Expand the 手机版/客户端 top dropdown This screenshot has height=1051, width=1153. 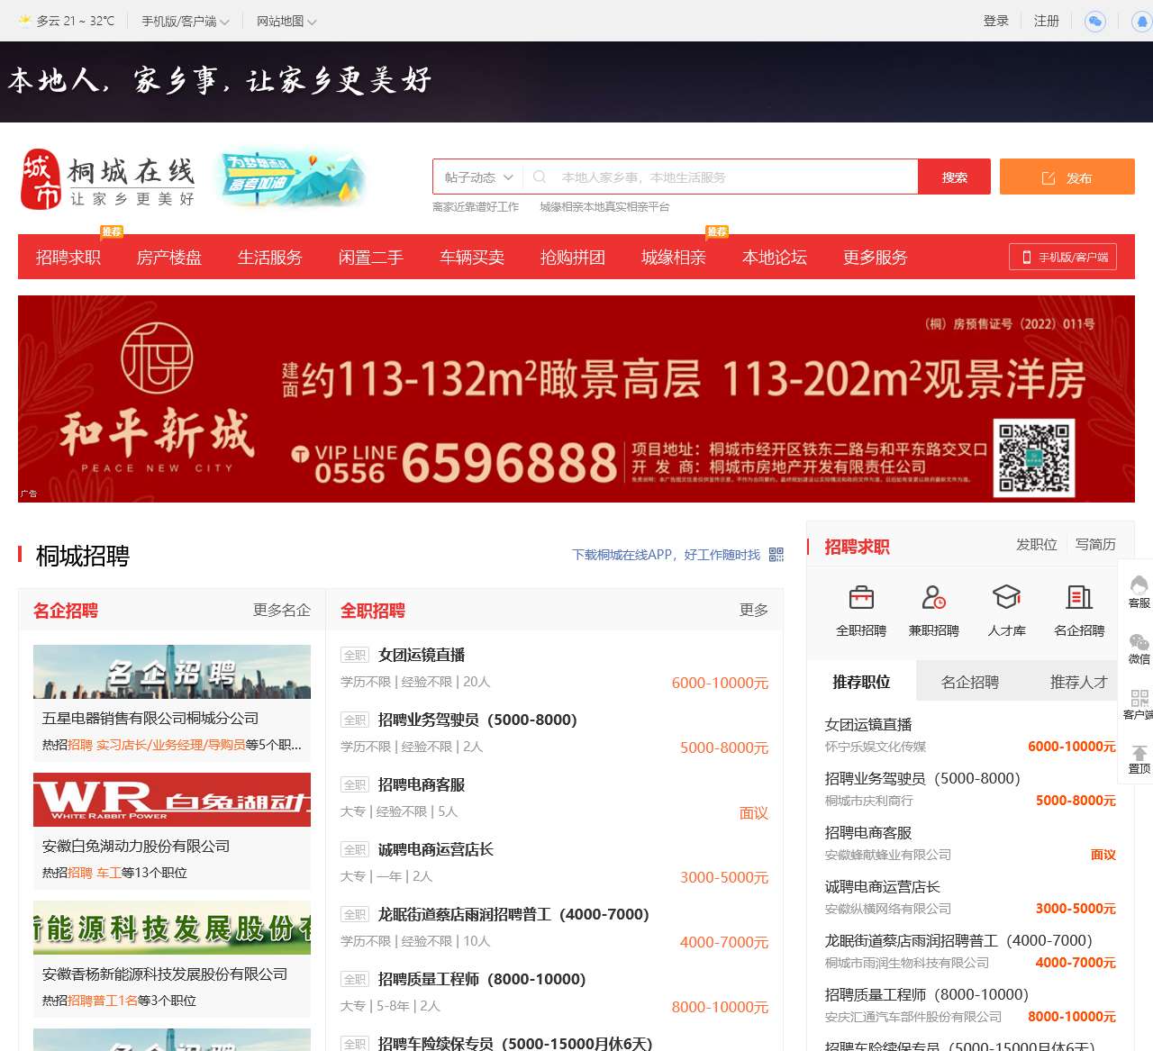[x=185, y=21]
